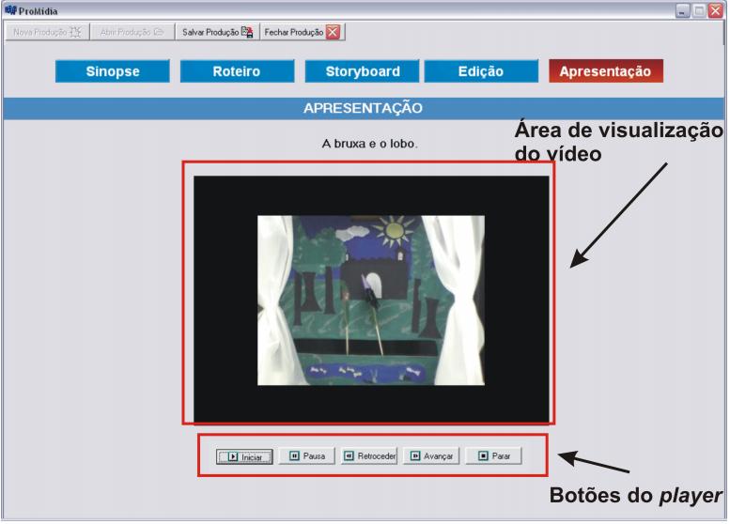Select the Edição tab
730x524 pixels.
click(480, 71)
